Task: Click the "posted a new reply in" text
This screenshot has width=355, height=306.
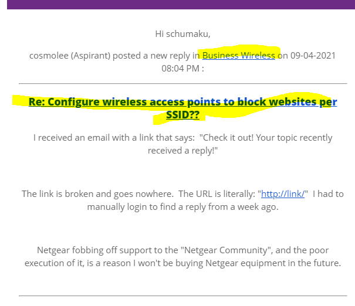Action: click(156, 56)
